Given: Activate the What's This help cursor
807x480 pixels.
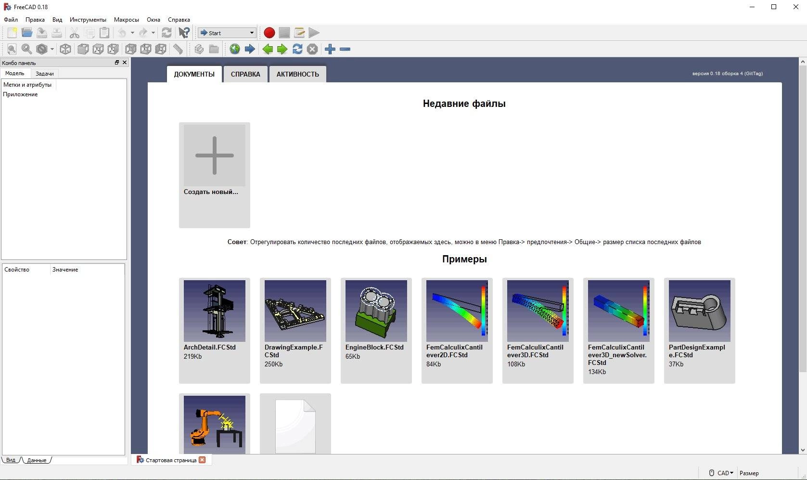Looking at the screenshot, I should (x=184, y=33).
